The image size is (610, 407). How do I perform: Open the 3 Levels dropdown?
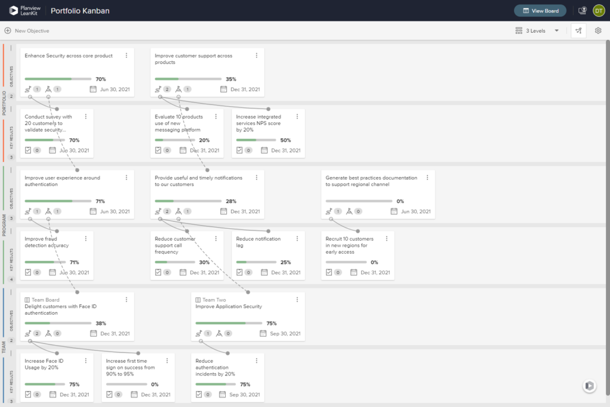tap(537, 31)
